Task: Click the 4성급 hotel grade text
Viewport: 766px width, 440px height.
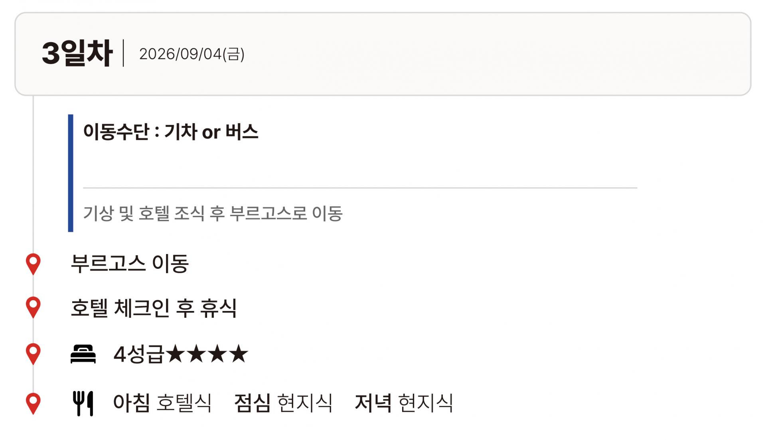Action: (x=138, y=354)
